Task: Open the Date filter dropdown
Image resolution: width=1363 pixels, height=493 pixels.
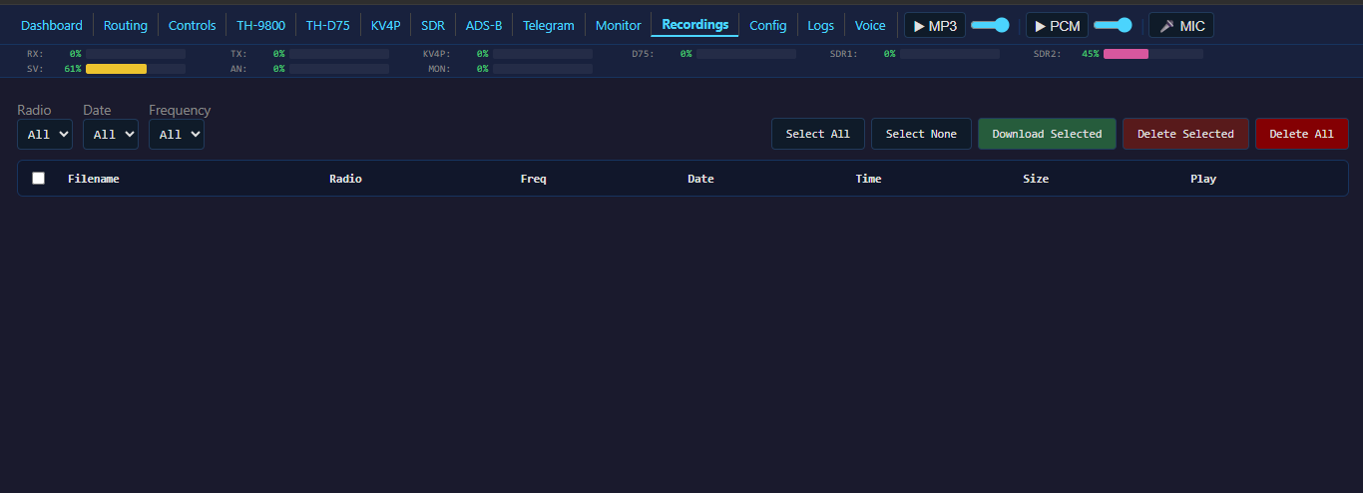Action: point(111,134)
